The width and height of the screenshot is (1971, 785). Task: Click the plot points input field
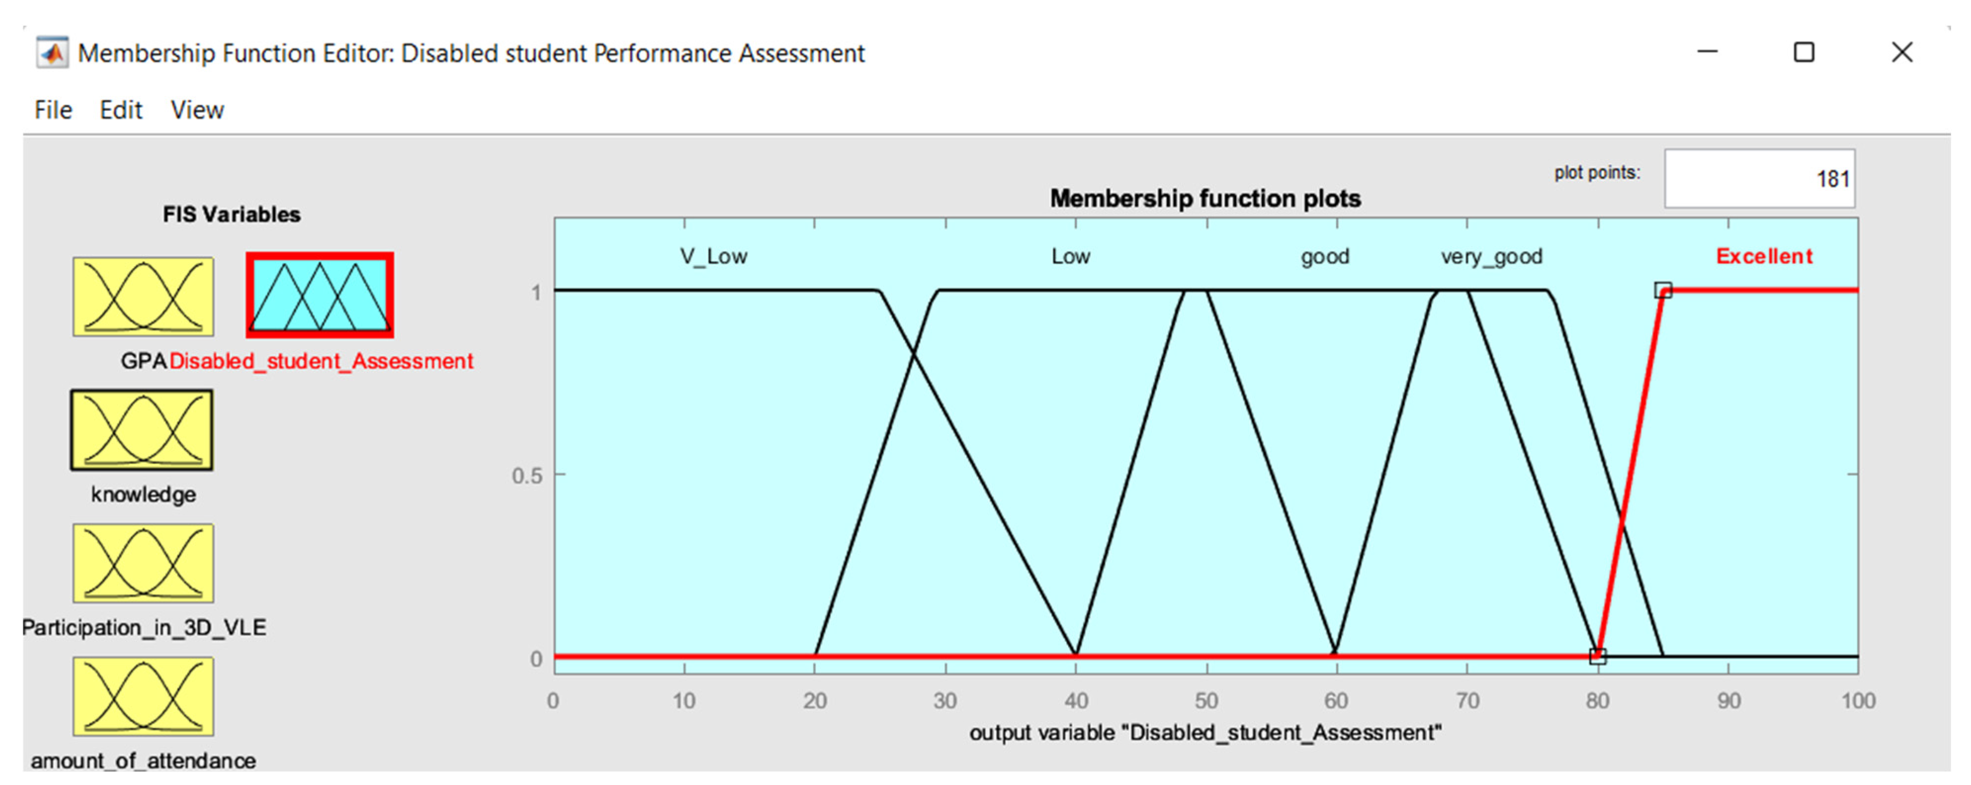(x=1759, y=179)
